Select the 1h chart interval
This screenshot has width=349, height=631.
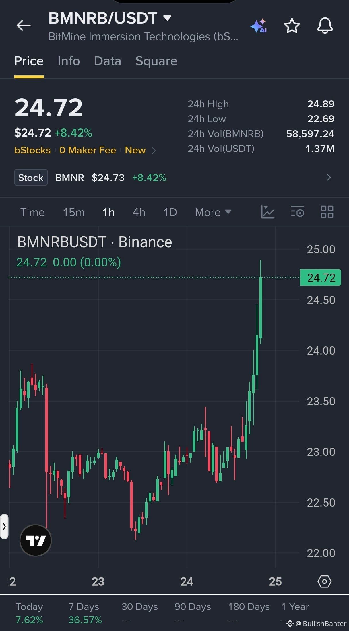point(109,212)
